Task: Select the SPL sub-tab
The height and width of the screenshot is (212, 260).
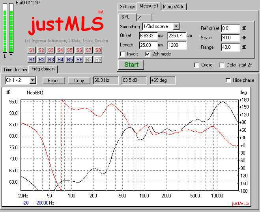Action: pos(127,17)
